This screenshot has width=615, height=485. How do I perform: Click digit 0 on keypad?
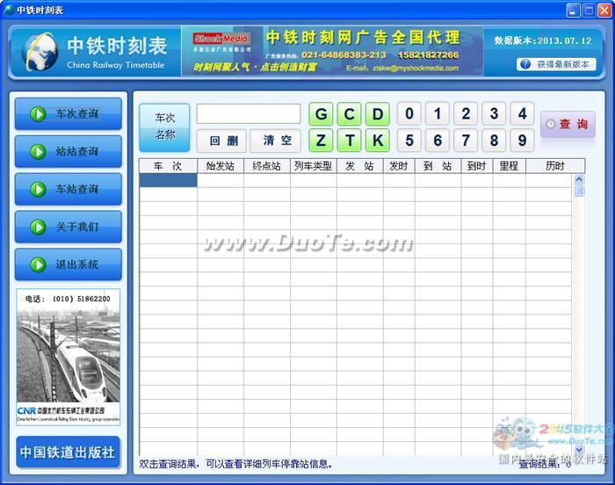pyautogui.click(x=409, y=114)
